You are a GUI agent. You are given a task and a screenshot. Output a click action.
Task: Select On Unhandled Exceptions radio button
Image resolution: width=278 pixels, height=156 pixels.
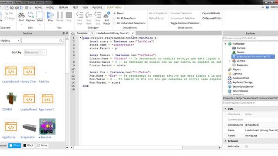coord(115,23)
